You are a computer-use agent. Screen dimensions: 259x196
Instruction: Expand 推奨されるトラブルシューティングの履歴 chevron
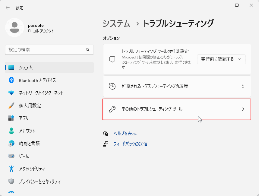point(243,86)
